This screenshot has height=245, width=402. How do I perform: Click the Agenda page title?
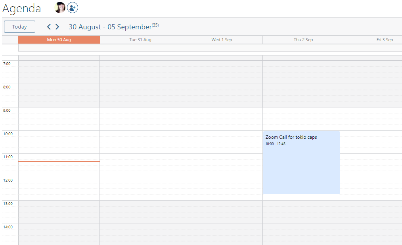22,8
